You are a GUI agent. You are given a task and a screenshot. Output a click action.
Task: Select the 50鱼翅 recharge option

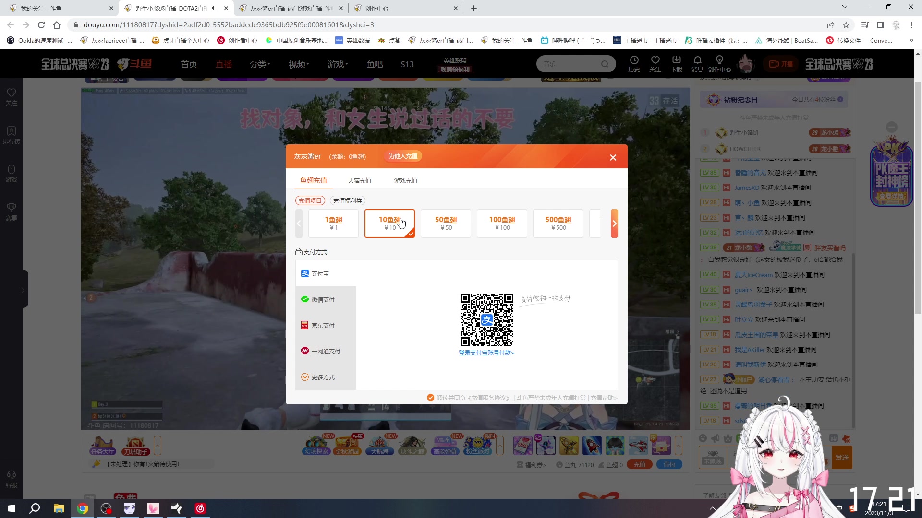(446, 224)
